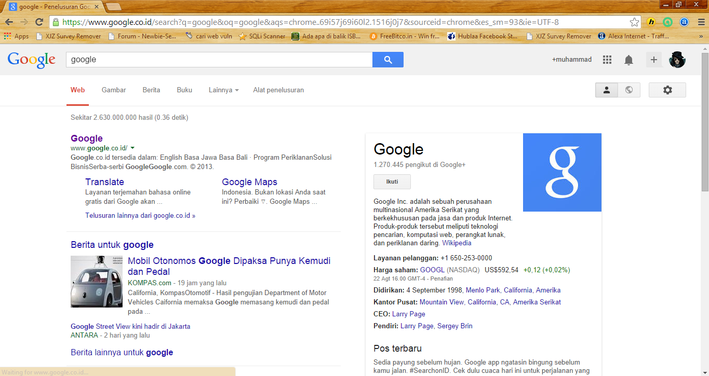Select the result count text 'Sekitar 2.630.000.000 hasil'
The image size is (709, 376).
pos(112,118)
